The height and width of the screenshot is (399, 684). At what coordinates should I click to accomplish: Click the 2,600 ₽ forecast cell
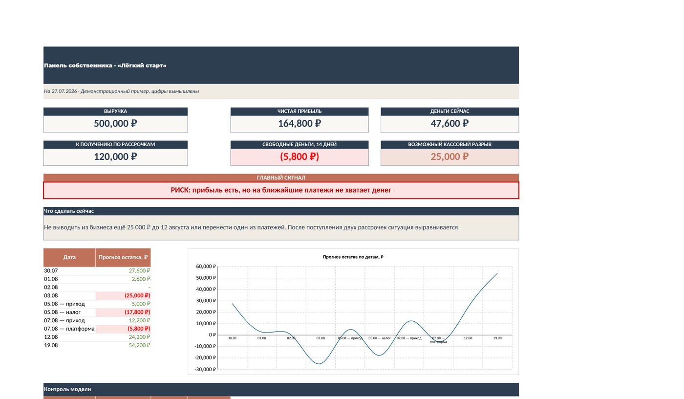123,279
